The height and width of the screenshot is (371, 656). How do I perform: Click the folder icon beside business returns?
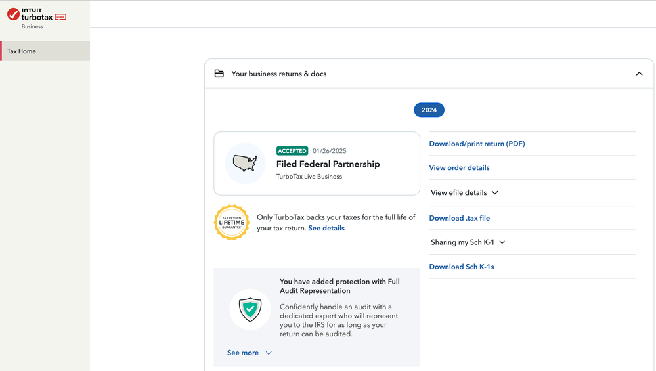coord(219,74)
